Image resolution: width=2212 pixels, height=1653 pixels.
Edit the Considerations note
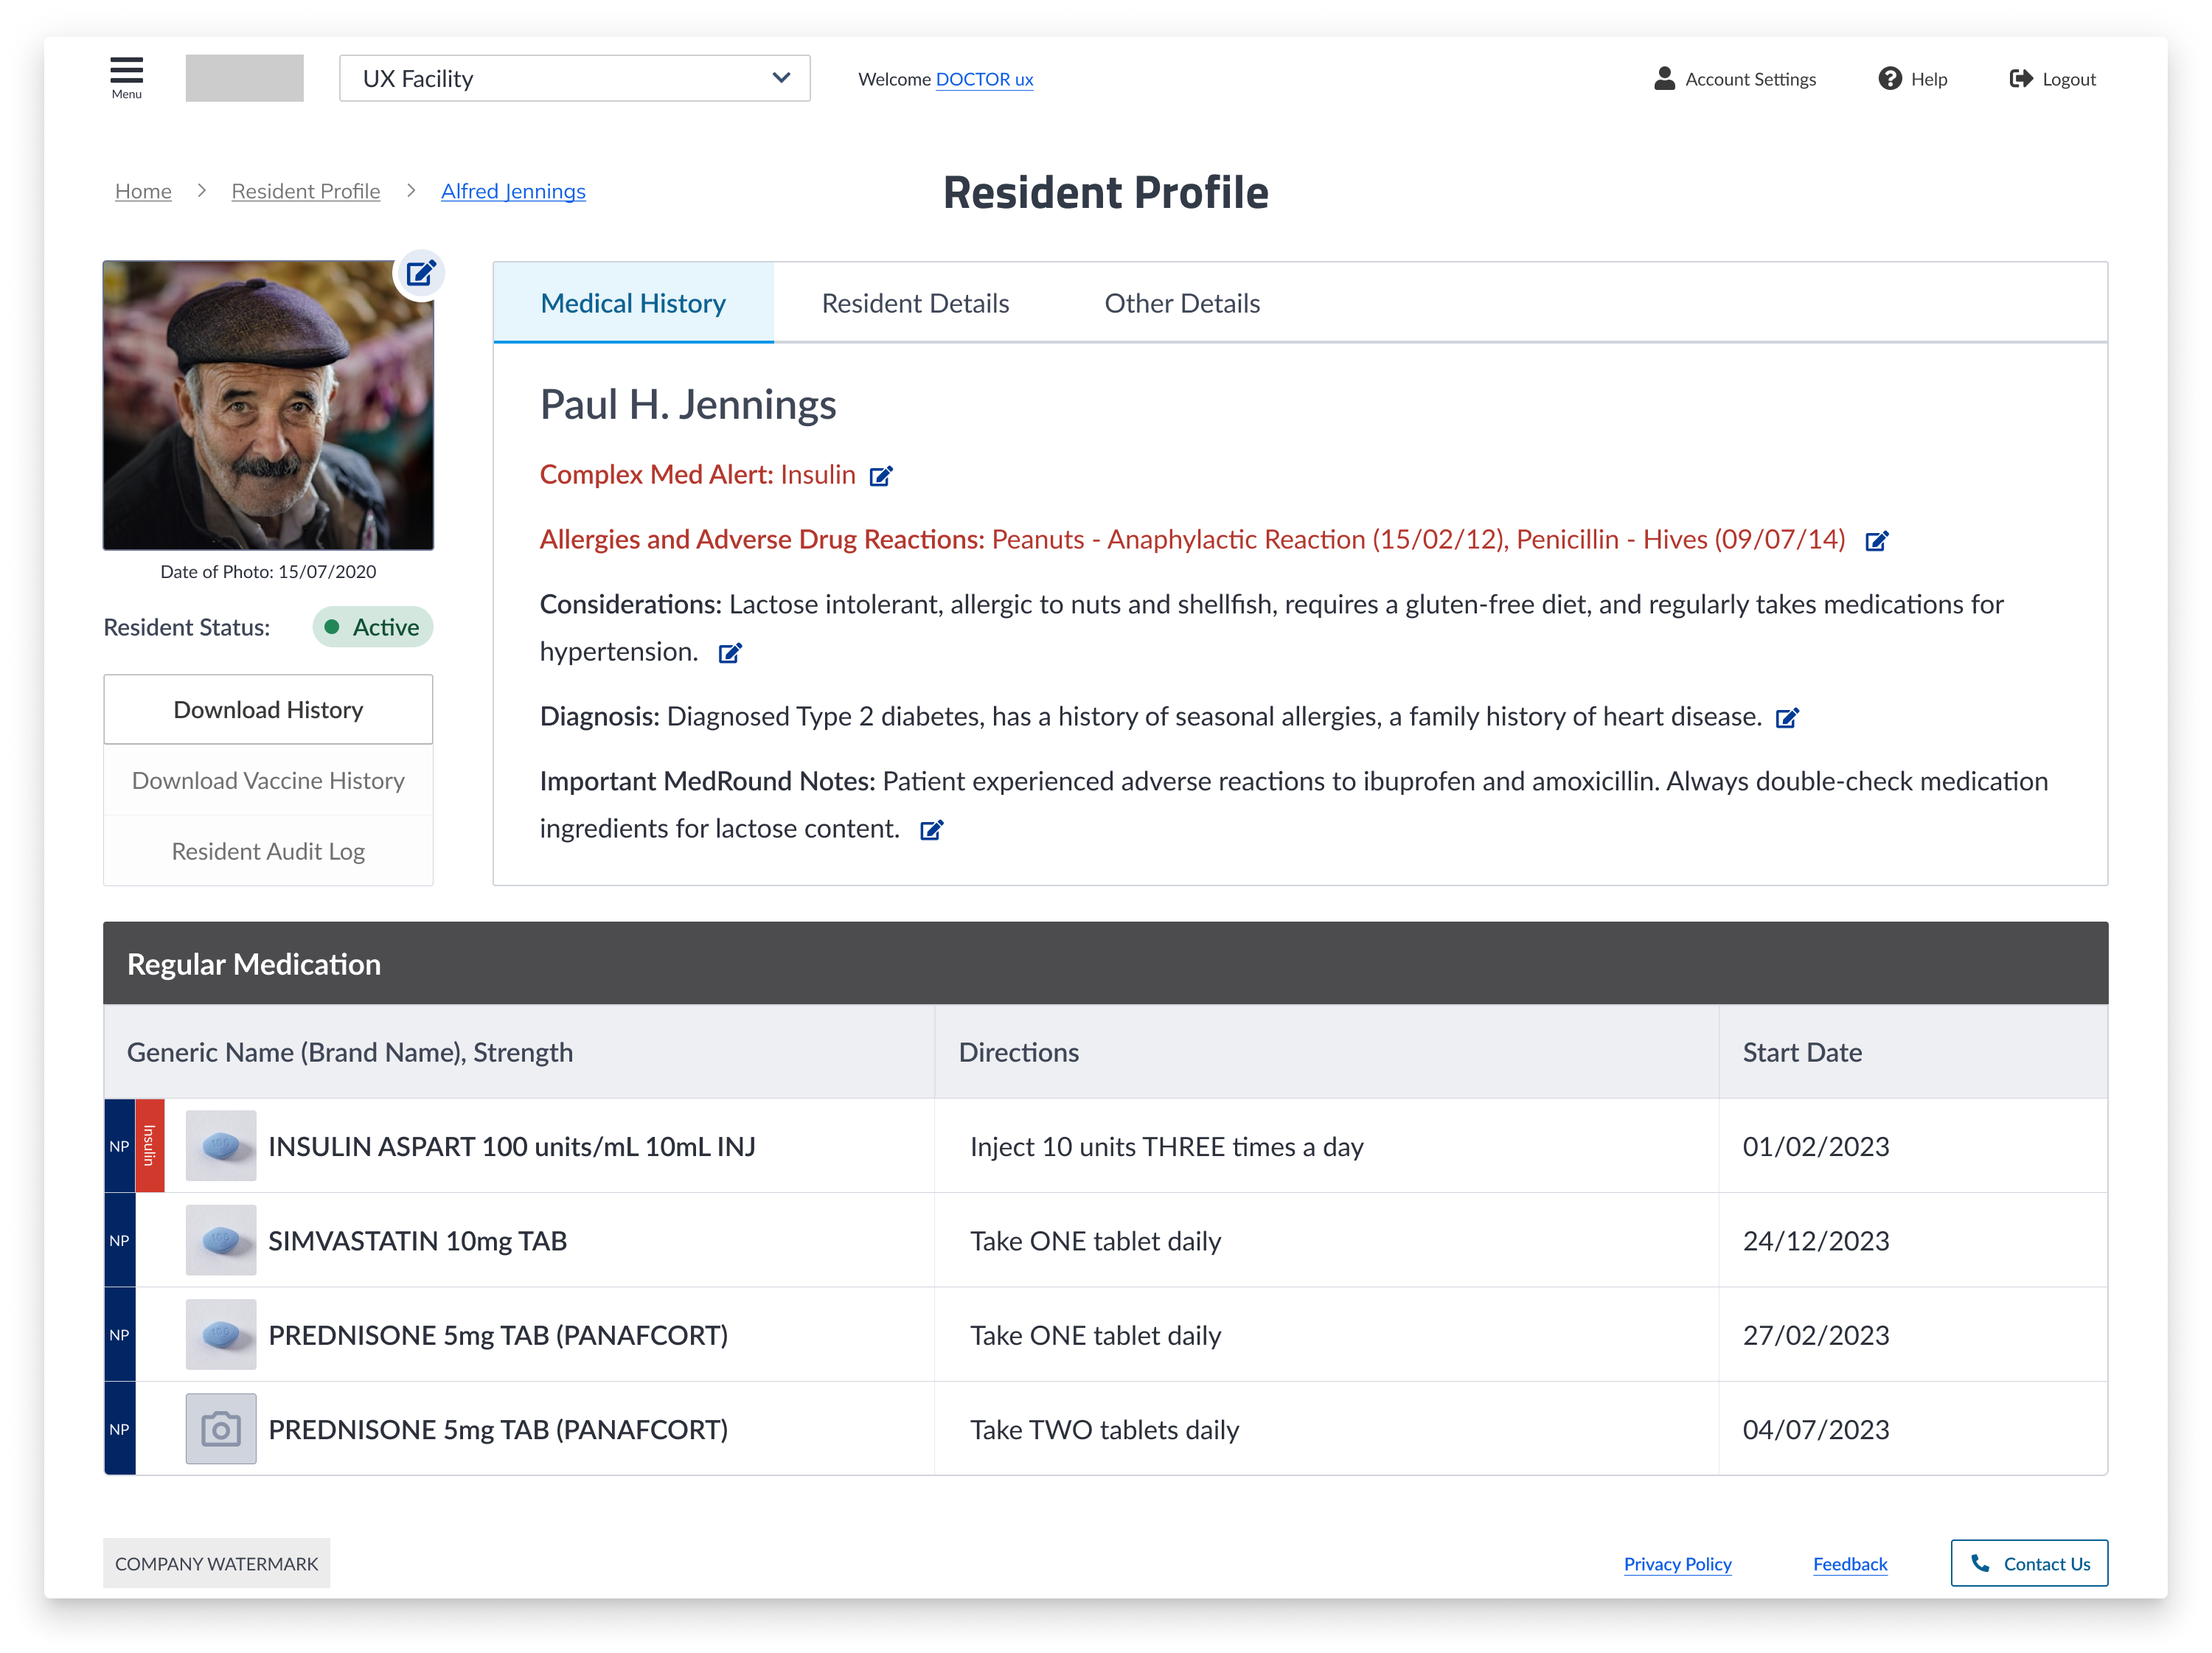[730, 653]
